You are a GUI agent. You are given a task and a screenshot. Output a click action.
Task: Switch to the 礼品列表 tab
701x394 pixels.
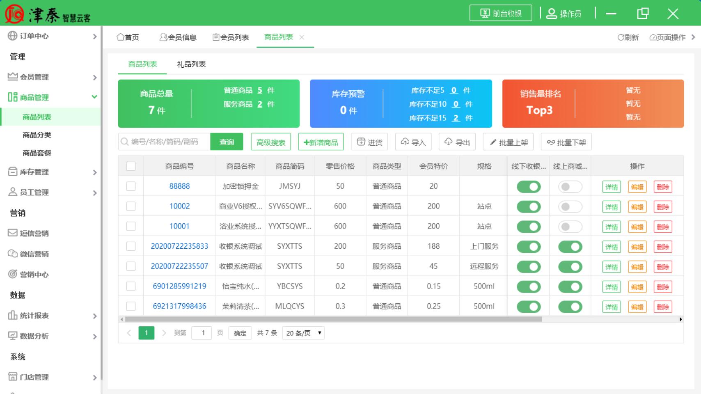(191, 64)
